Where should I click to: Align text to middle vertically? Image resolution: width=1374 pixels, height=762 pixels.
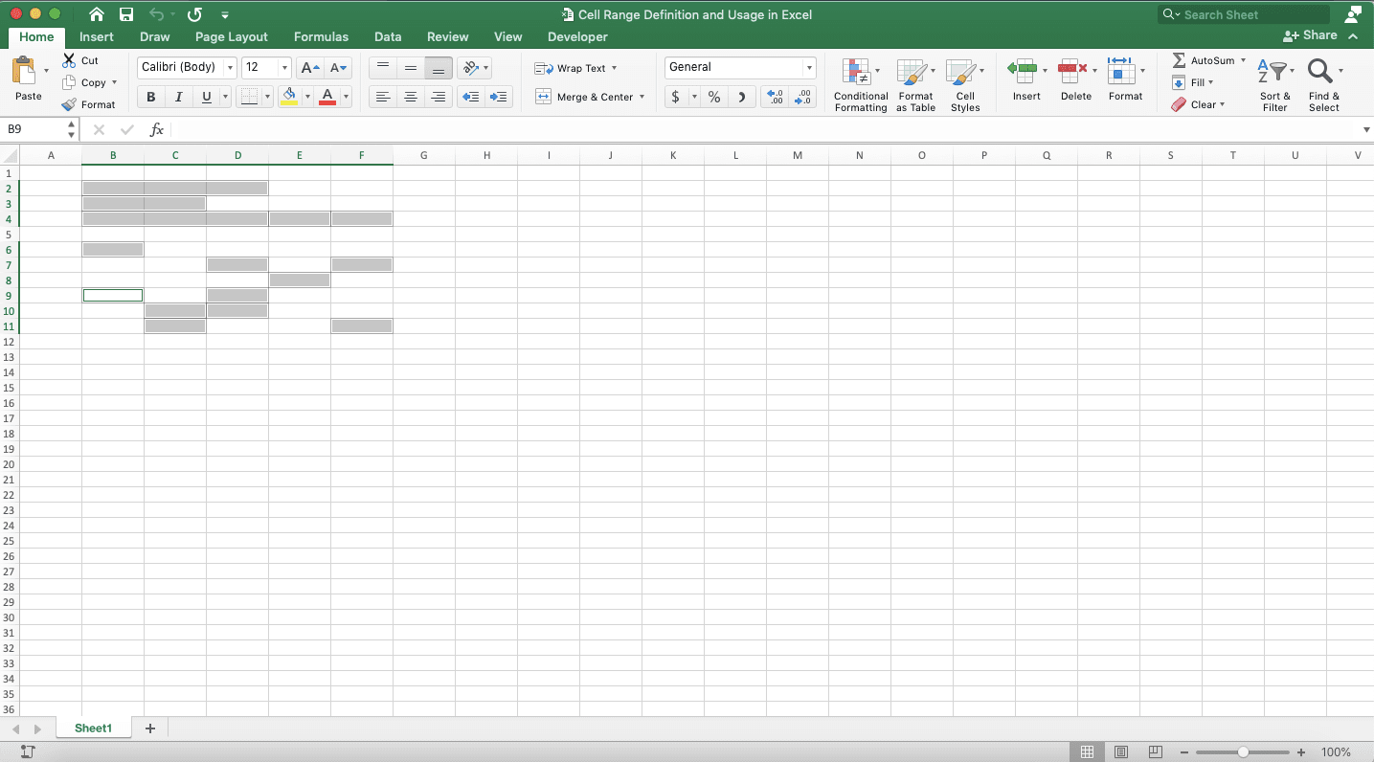click(x=411, y=68)
